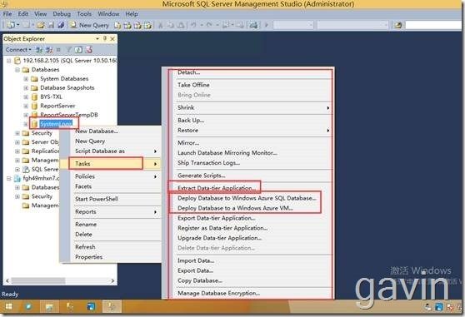Collapse the 192.168.2.105 server node

(9, 61)
